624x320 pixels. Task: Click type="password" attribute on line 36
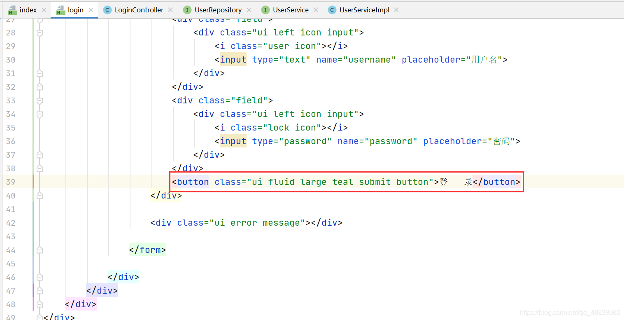[292, 141]
